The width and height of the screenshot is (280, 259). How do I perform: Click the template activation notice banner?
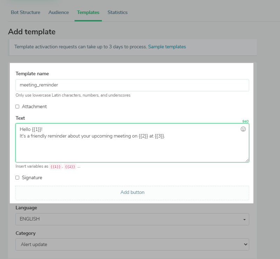tap(80, 47)
